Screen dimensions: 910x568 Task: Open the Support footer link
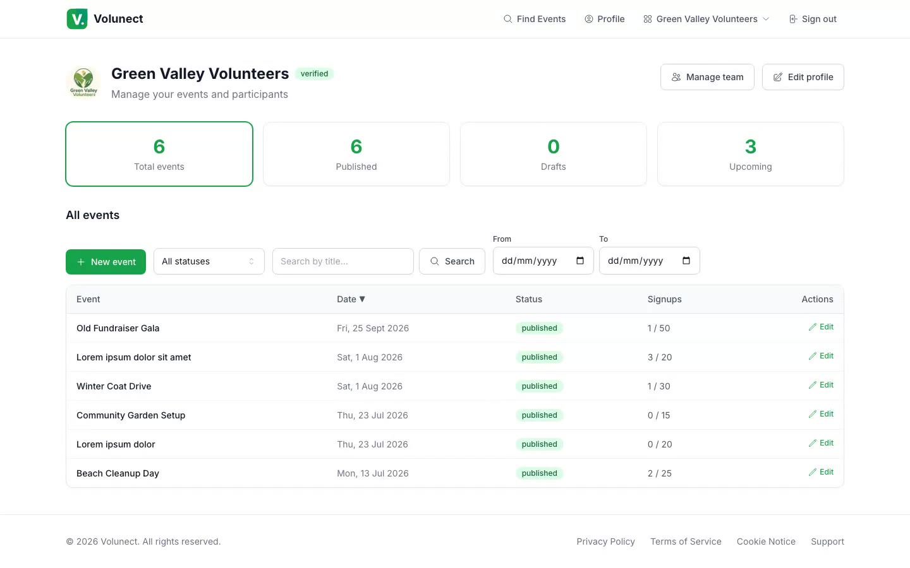pyautogui.click(x=827, y=541)
